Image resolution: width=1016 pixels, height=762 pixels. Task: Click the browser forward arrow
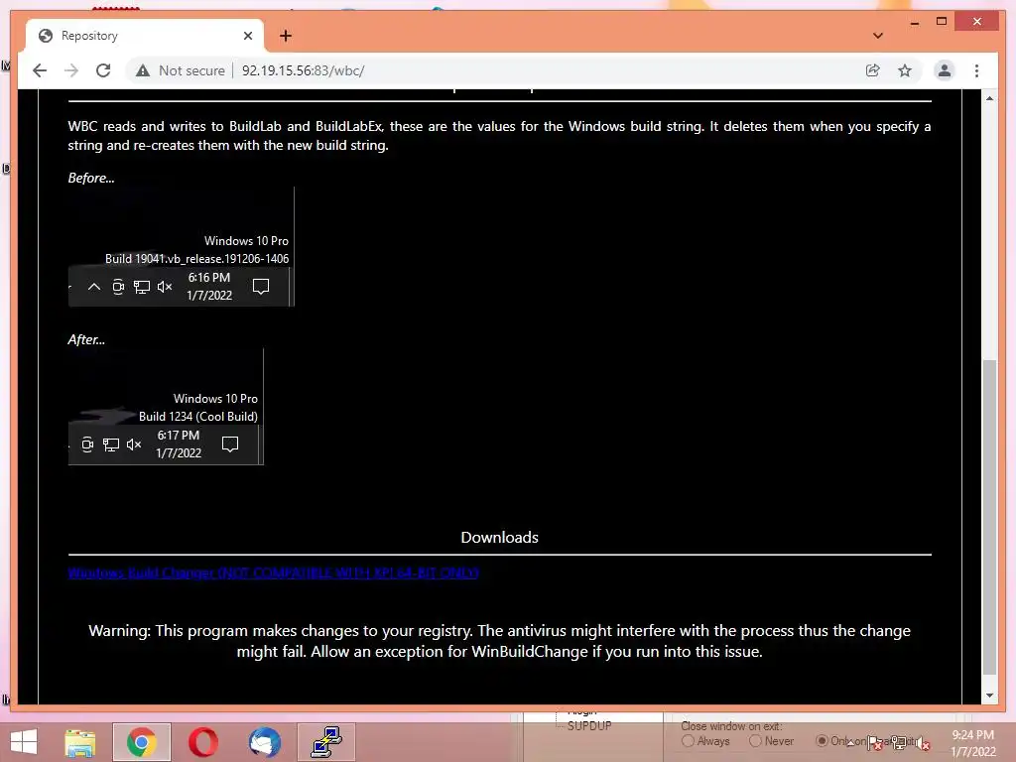click(71, 70)
